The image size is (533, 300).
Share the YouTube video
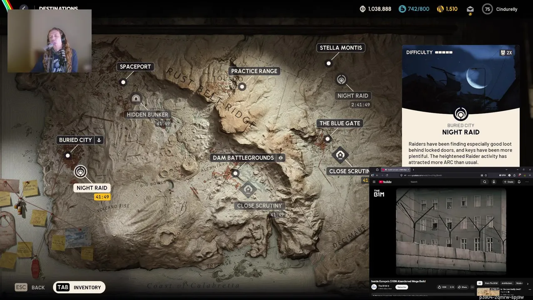(463, 287)
